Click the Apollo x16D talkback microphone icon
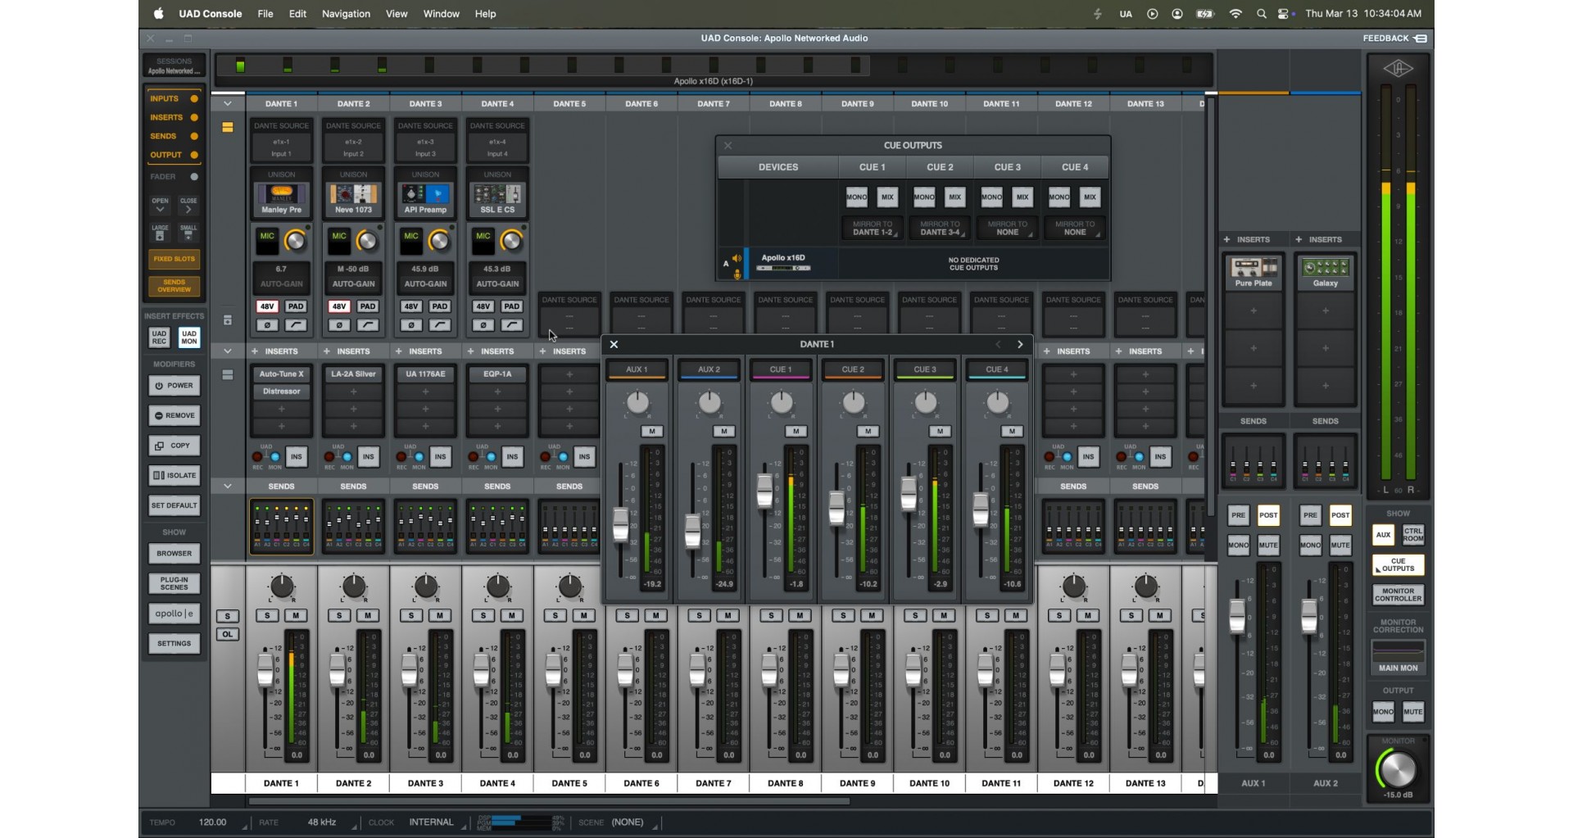The width and height of the screenshot is (1573, 838). [737, 274]
